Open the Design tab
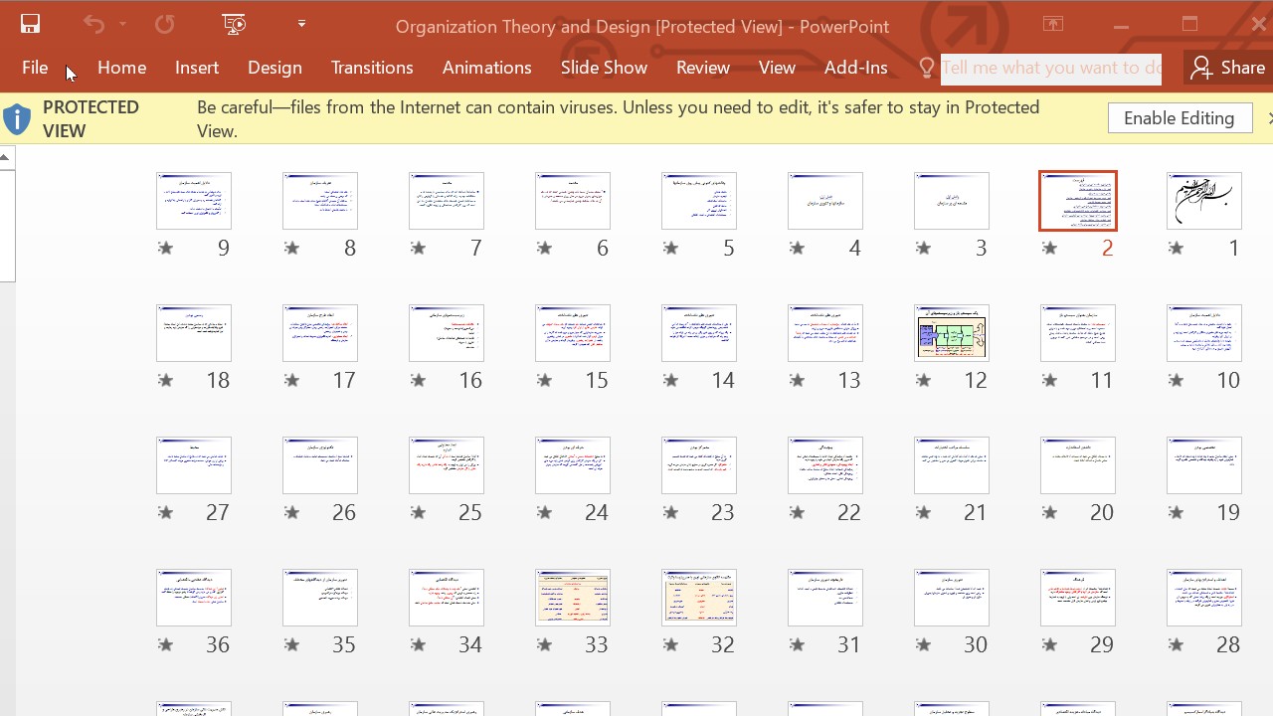Image resolution: width=1273 pixels, height=716 pixels. pyautogui.click(x=274, y=68)
